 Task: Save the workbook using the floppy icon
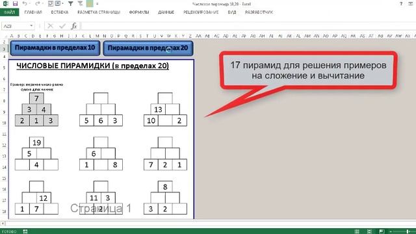(x=15, y=3)
